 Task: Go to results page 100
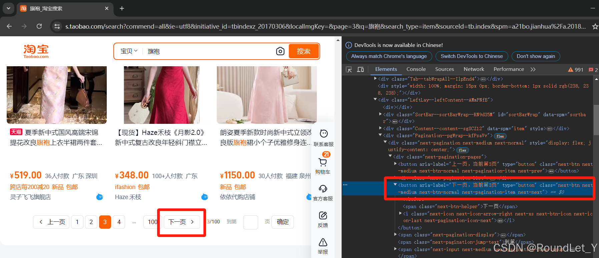pos(152,222)
